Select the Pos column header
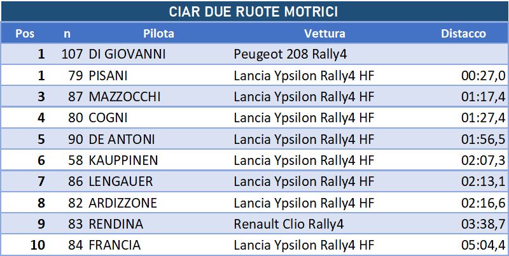Screen dimensions: 509x256 click(25, 34)
